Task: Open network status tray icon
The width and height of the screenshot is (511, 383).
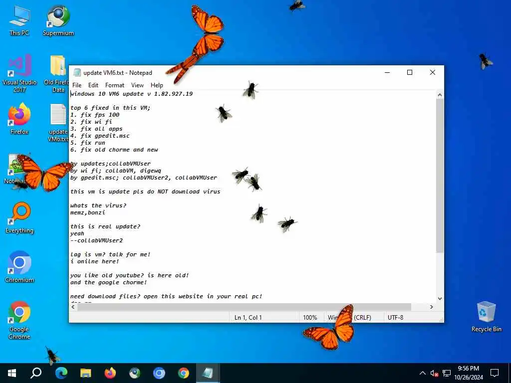Action: [447, 373]
